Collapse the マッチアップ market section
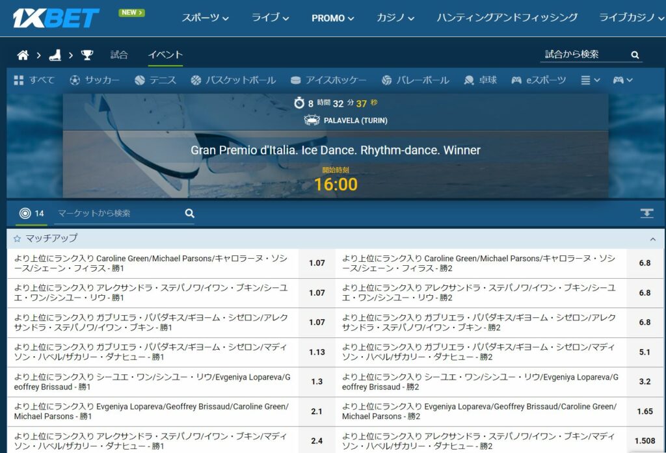This screenshot has height=453, width=666. [x=653, y=239]
